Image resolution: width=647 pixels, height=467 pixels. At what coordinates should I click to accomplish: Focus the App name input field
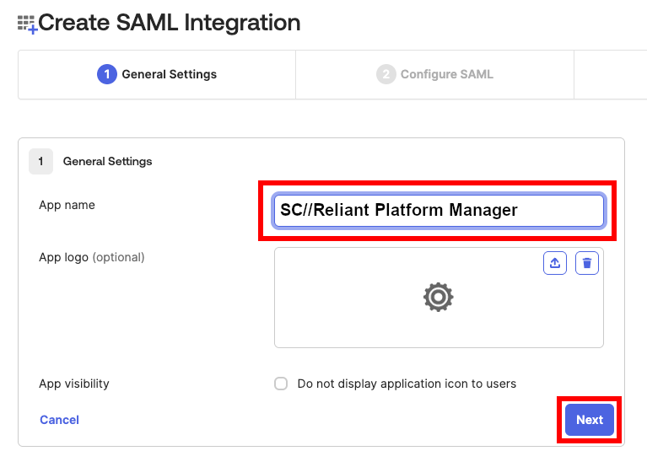click(x=439, y=210)
